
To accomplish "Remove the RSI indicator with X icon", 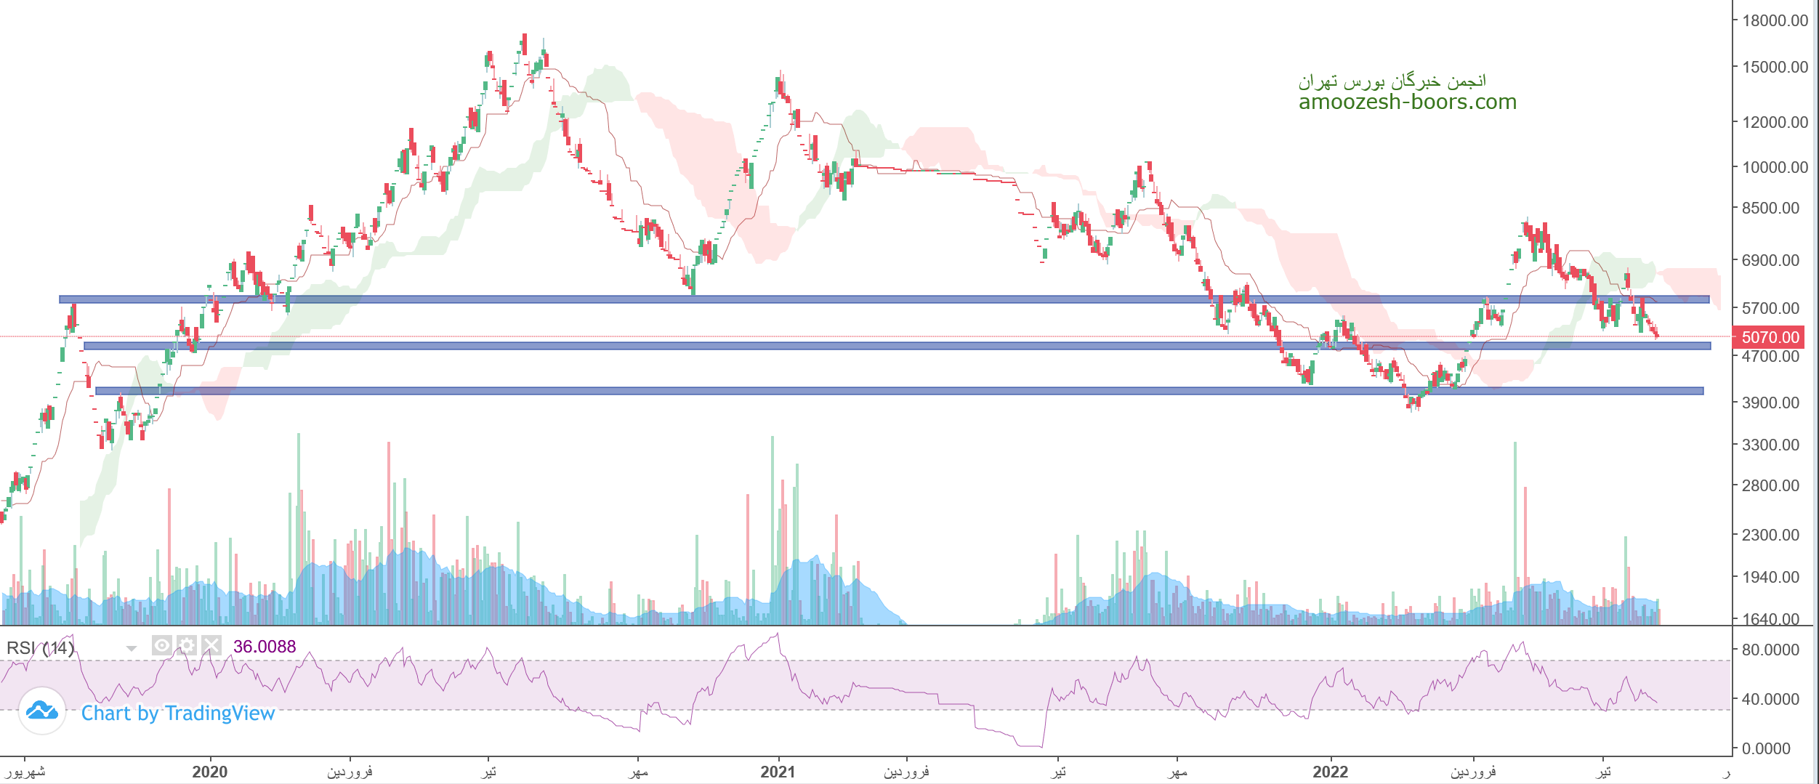I will pos(211,645).
